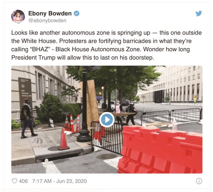
Task: Click the blue verified badge
Action: click(x=76, y=13)
